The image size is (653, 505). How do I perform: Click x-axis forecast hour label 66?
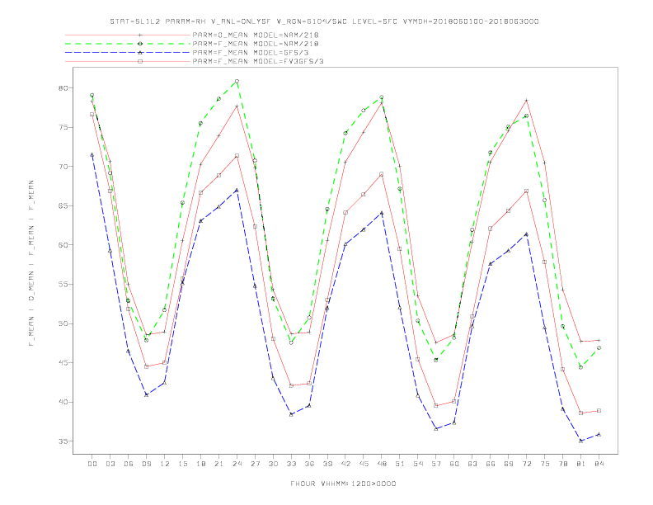[491, 464]
